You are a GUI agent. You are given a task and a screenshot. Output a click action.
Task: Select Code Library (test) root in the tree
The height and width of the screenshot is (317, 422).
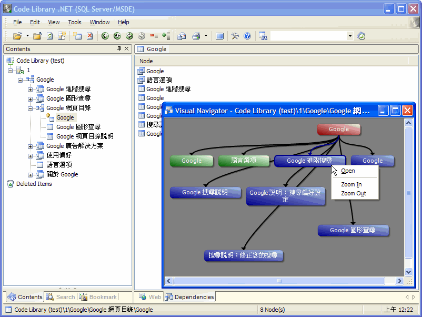[41, 61]
